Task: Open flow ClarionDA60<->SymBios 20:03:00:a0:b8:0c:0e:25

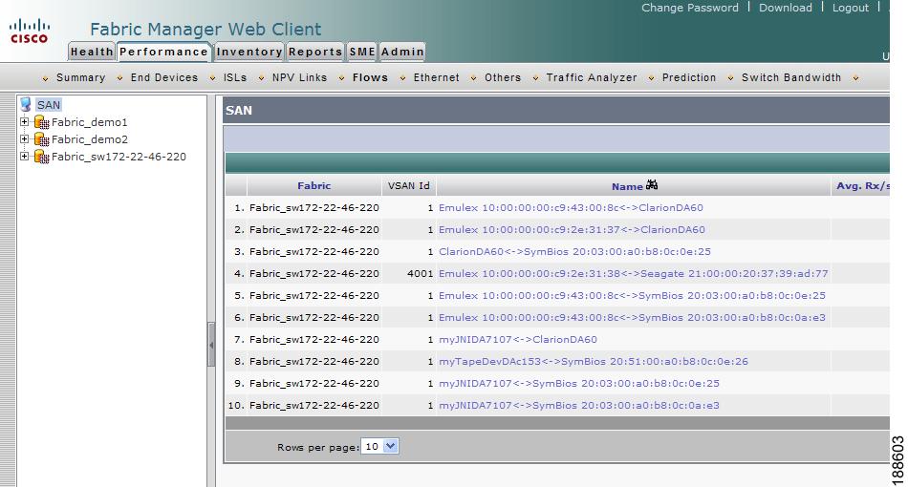Action: 575,251
